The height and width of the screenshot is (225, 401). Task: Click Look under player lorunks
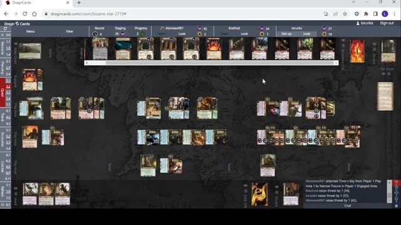click(x=306, y=34)
